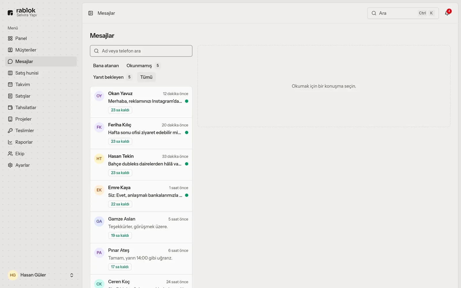This screenshot has height=288, width=461.
Task: Click the rablok logo icon
Action: (x=10, y=13)
